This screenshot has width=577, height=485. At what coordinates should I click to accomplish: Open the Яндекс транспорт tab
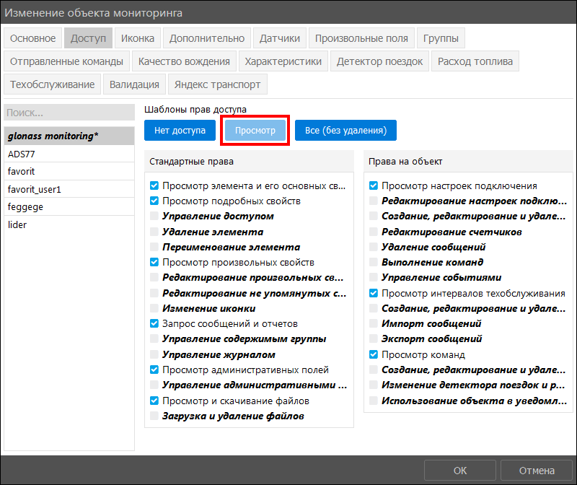coord(218,84)
